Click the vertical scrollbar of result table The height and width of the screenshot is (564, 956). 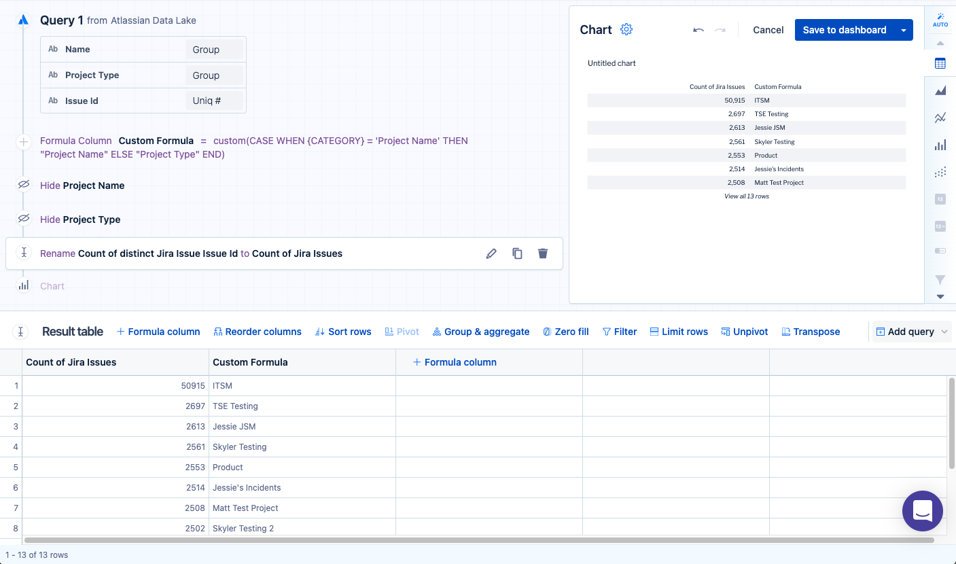[x=951, y=423]
